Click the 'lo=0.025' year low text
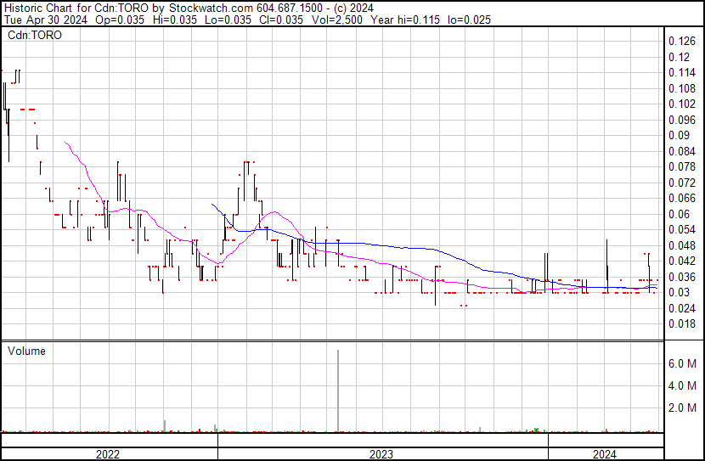Image resolution: width=705 pixels, height=461 pixels. 470,20
